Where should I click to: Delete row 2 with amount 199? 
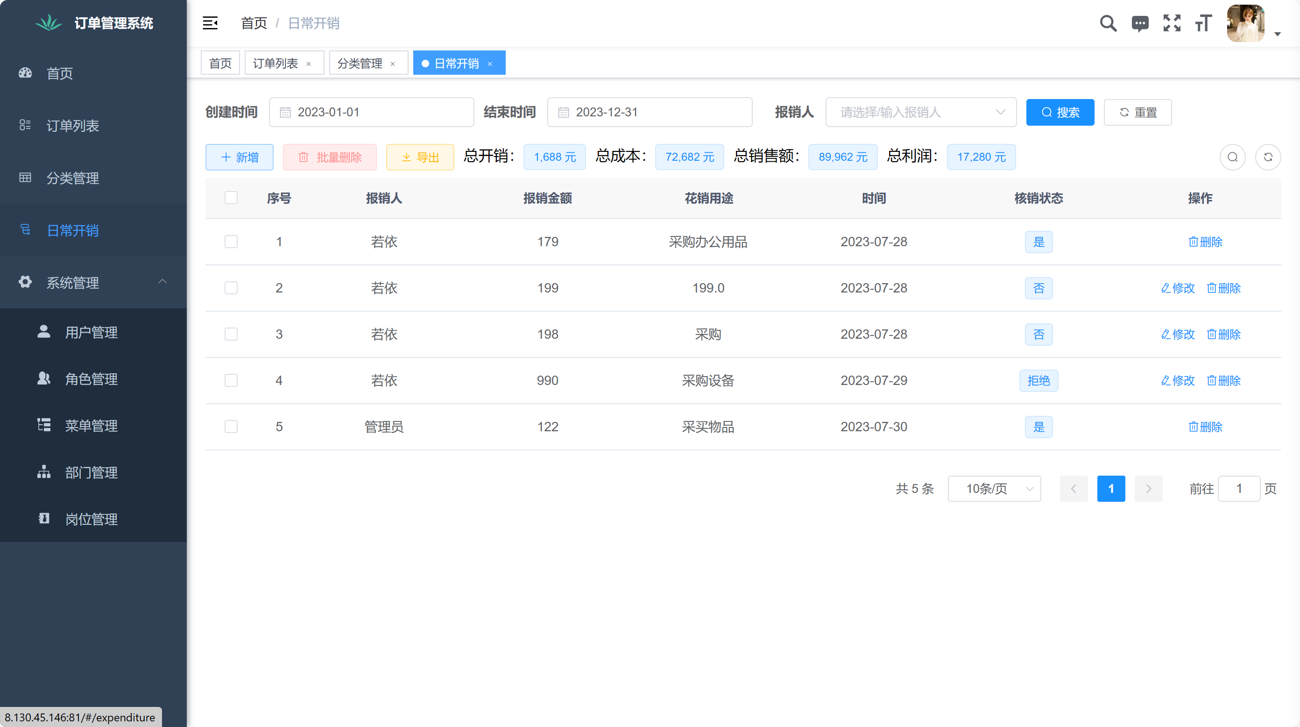(1224, 288)
